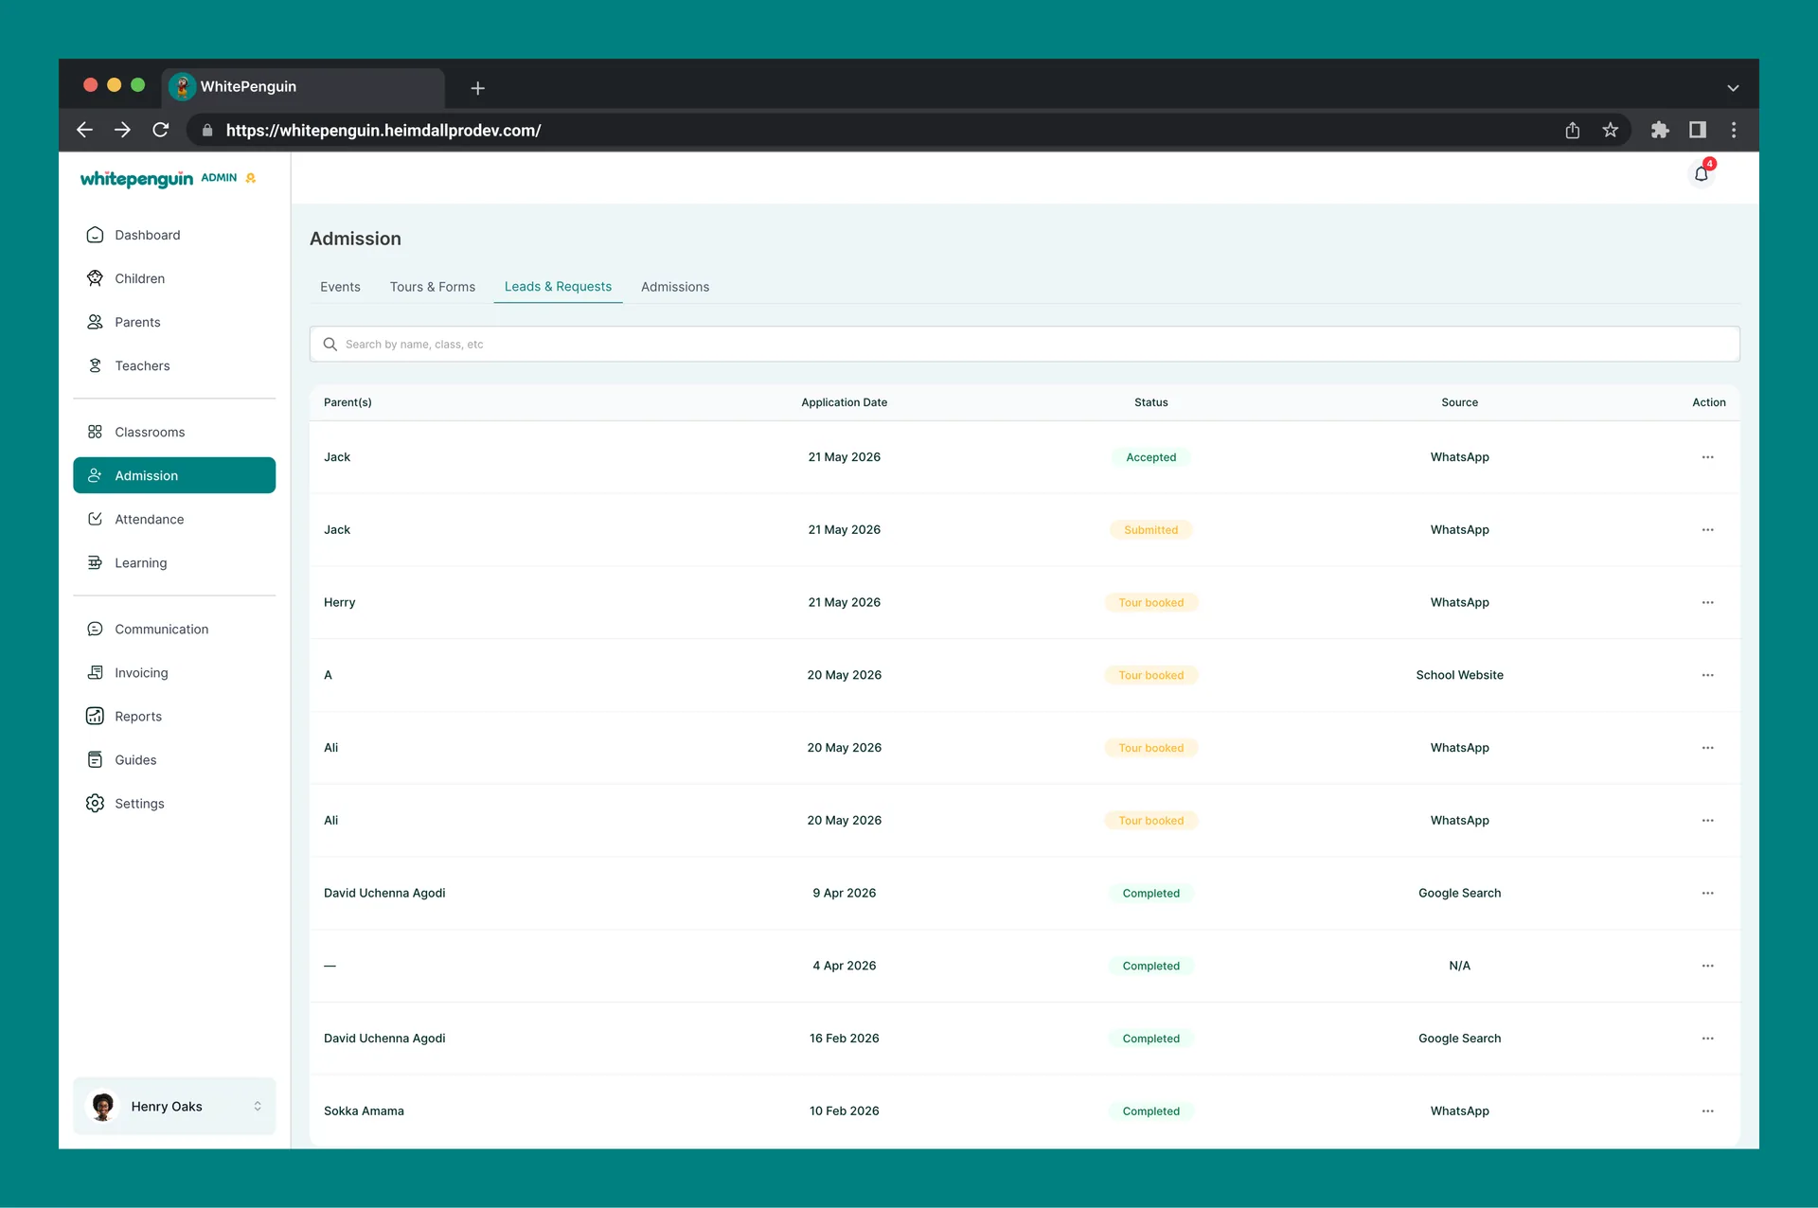Switch to the Events tab
The height and width of the screenshot is (1208, 1818).
tap(340, 287)
